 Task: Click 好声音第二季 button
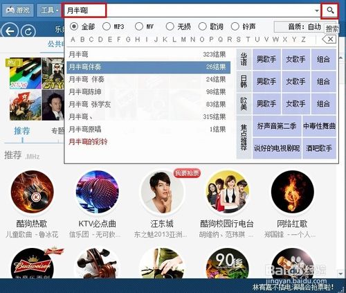(x=277, y=126)
